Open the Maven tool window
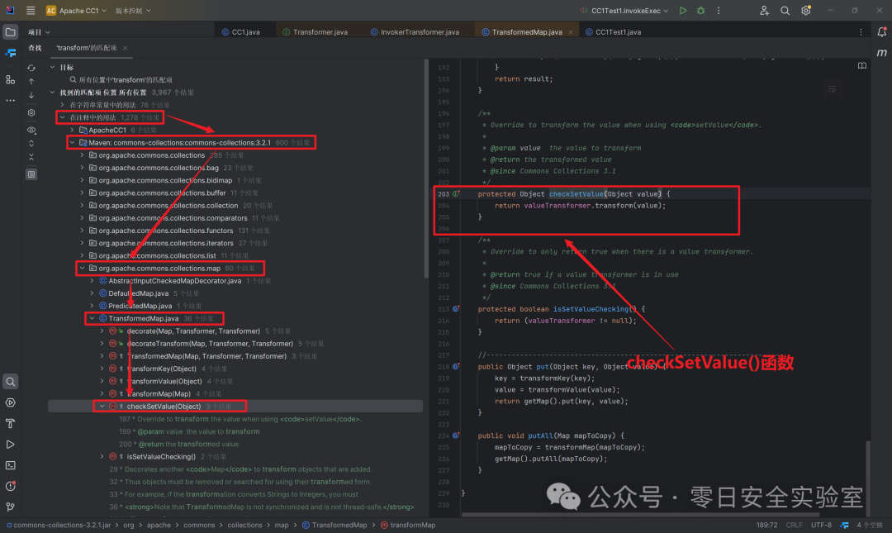This screenshot has width=892, height=533. pyautogui.click(x=882, y=53)
